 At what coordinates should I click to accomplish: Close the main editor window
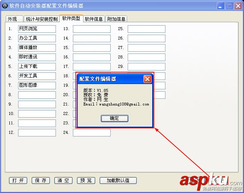238,6
